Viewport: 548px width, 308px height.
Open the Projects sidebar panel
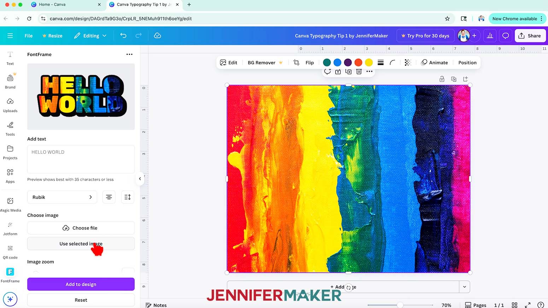(10, 152)
